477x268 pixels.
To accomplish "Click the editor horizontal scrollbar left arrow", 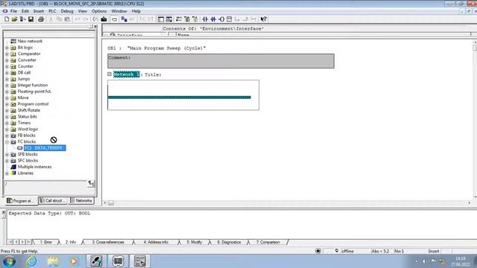I will [x=105, y=202].
